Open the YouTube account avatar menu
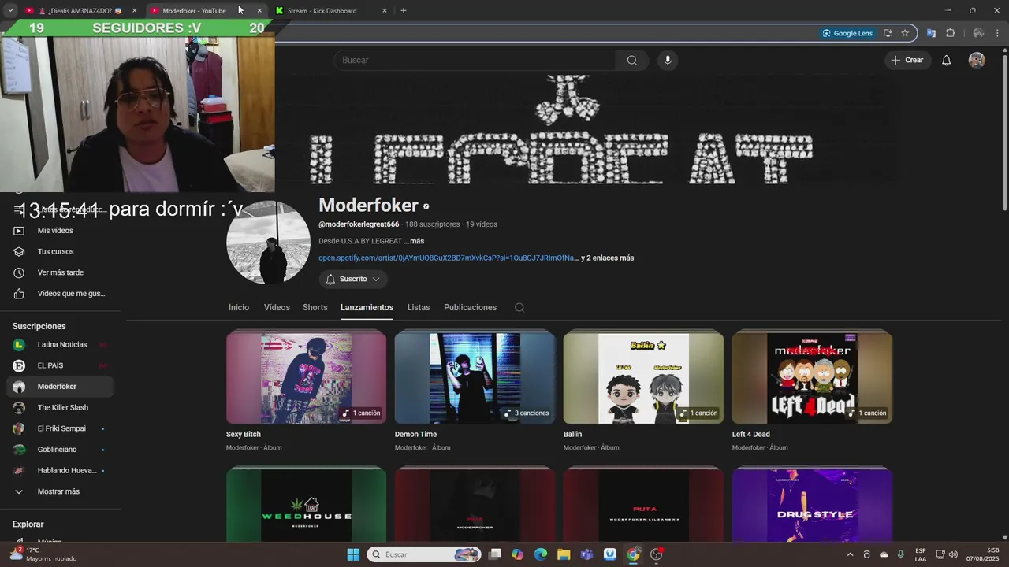Viewport: 1009px width, 567px height. coord(977,61)
